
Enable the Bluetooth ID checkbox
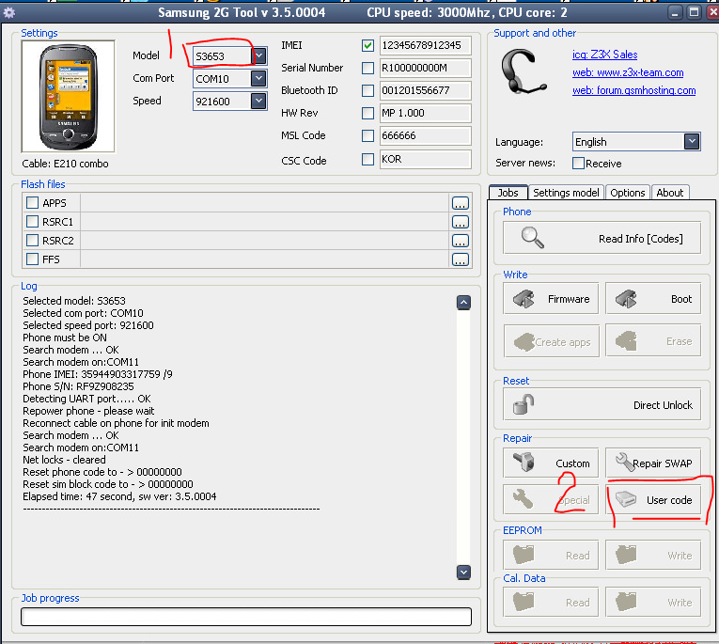point(367,90)
